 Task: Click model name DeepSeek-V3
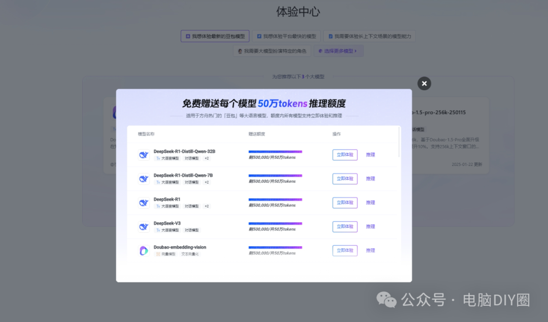point(167,223)
